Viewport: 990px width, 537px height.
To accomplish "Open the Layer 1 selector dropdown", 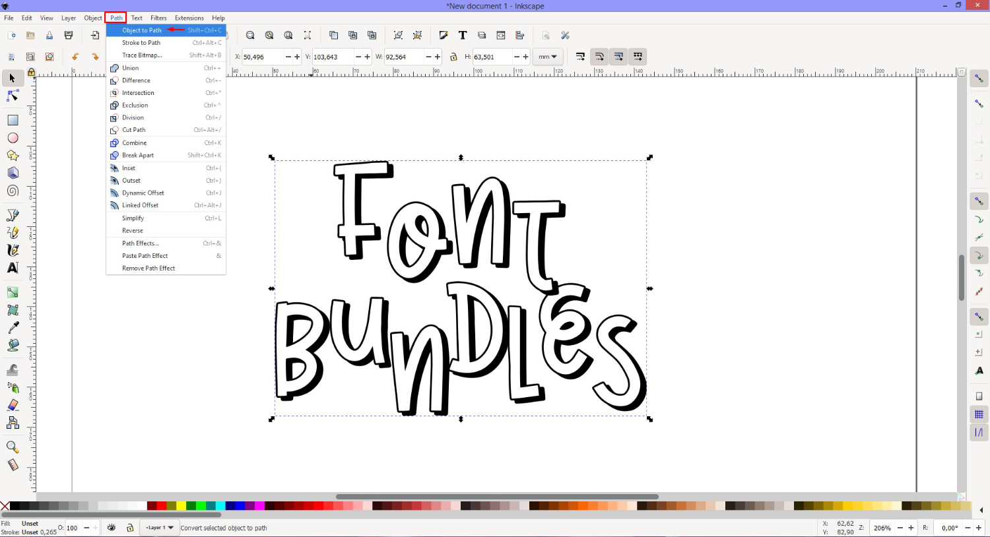I will pos(160,528).
